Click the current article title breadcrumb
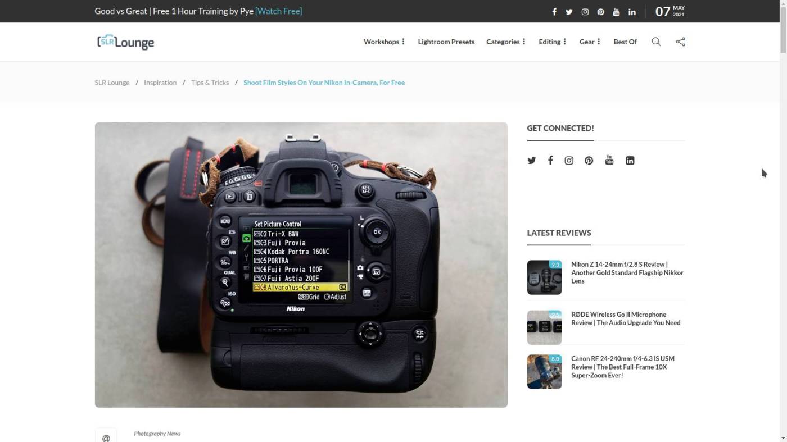This screenshot has height=442, width=787. 324,83
